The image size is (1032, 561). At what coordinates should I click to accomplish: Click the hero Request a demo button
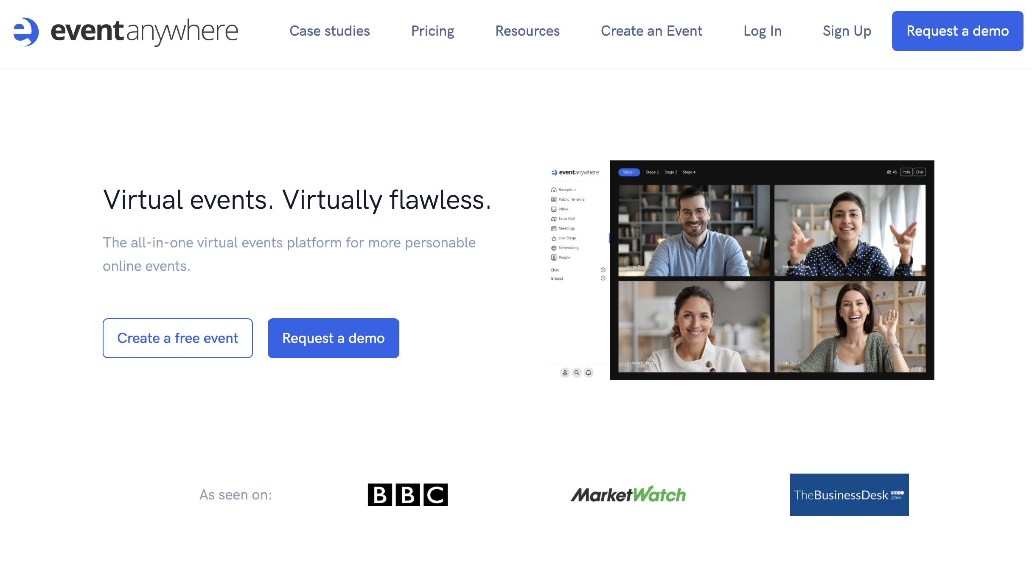(x=333, y=338)
